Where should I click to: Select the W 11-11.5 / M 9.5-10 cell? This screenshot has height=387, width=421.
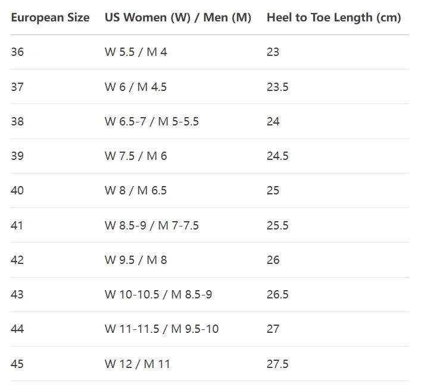(x=161, y=329)
